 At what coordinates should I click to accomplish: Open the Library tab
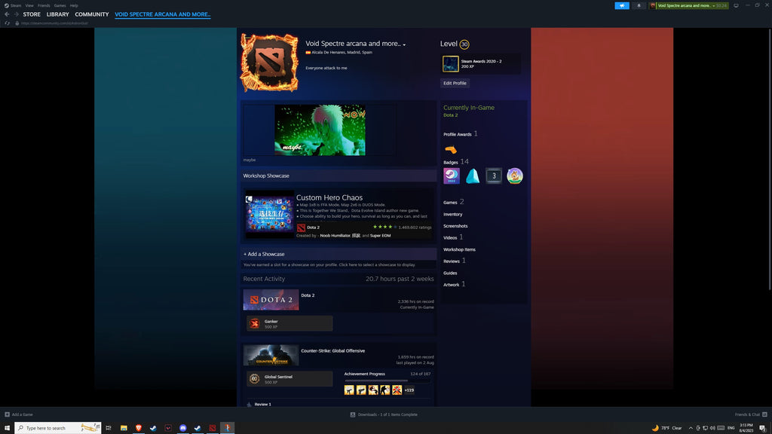[57, 14]
